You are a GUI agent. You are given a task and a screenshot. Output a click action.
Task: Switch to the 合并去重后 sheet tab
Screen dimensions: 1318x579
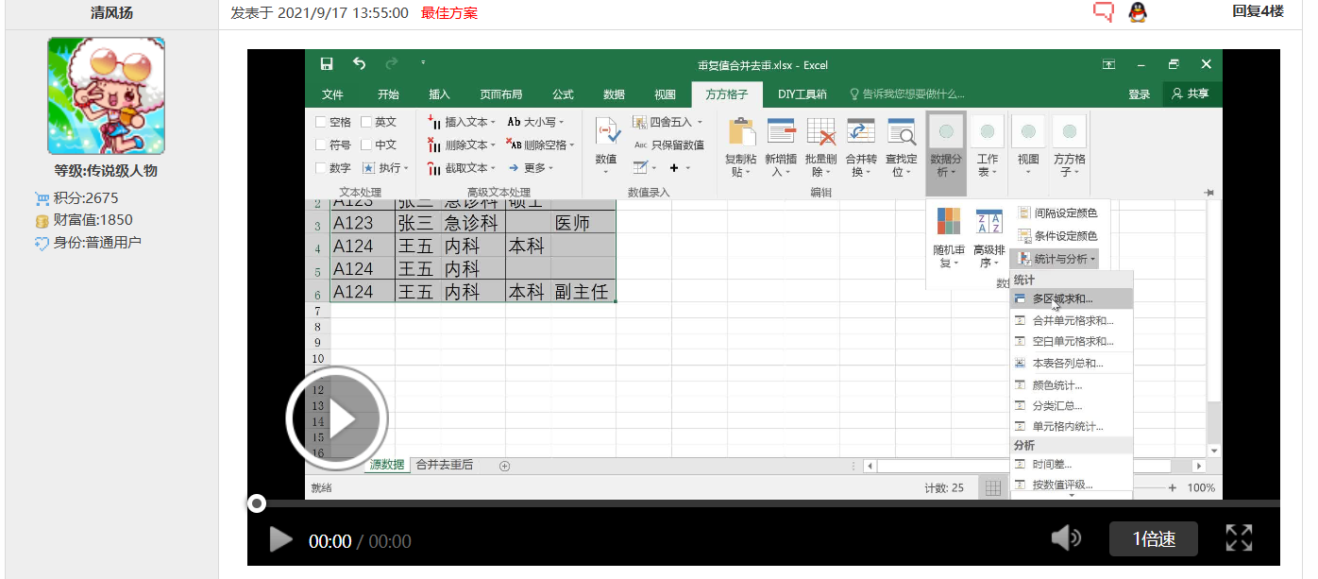click(x=445, y=465)
